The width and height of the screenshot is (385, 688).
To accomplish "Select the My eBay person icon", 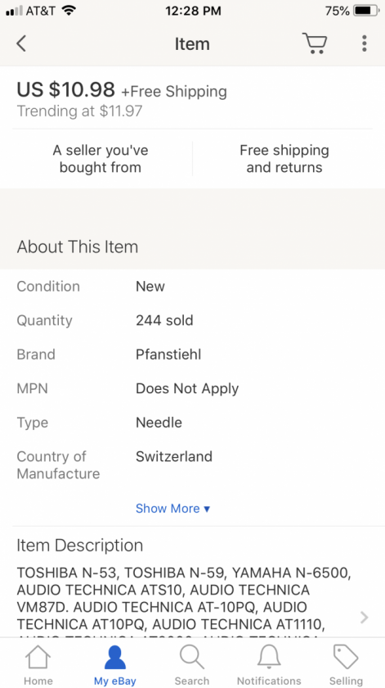I will (x=114, y=657).
